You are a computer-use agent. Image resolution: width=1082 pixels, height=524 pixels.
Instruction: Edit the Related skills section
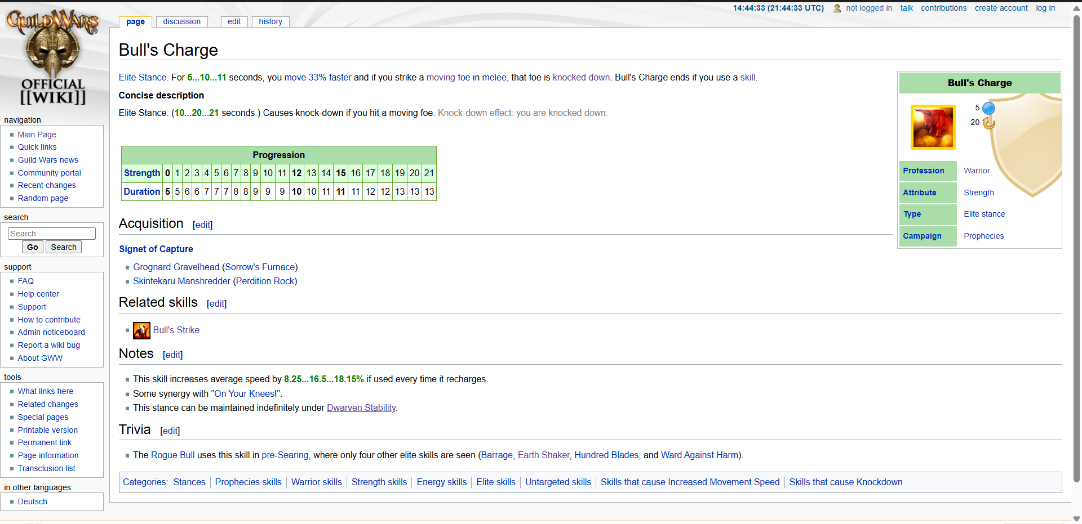(x=216, y=303)
